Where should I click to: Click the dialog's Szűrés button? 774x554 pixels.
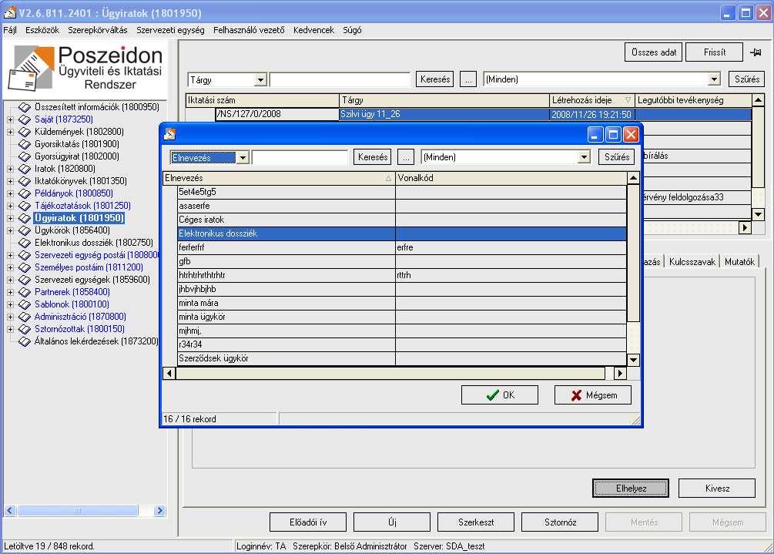(617, 157)
